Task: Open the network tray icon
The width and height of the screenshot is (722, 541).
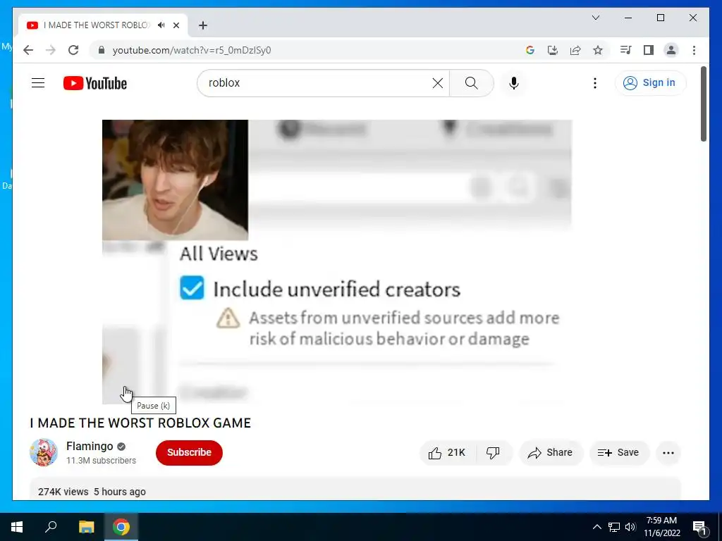Action: coord(614,527)
